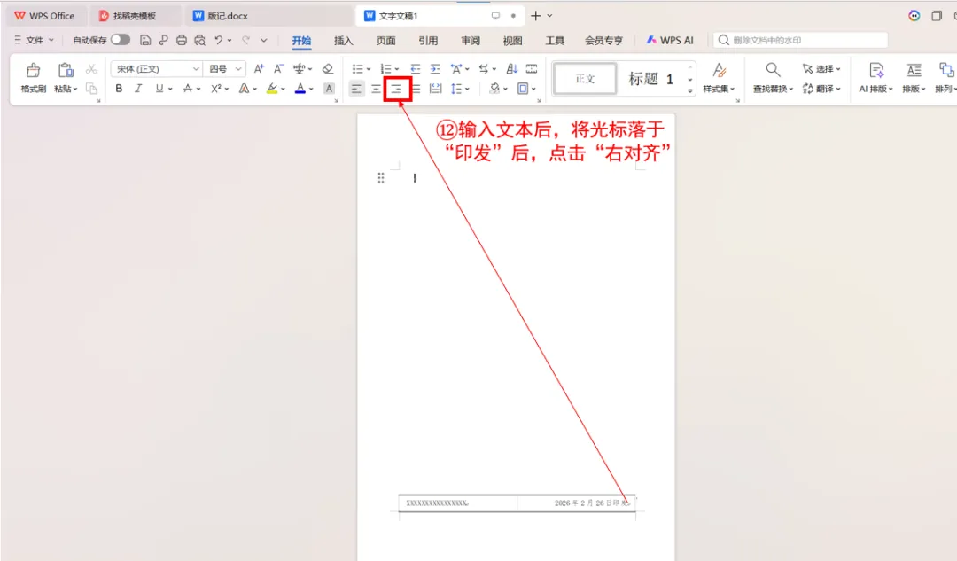Select the 正文 style
The image size is (957, 561).
tap(585, 79)
